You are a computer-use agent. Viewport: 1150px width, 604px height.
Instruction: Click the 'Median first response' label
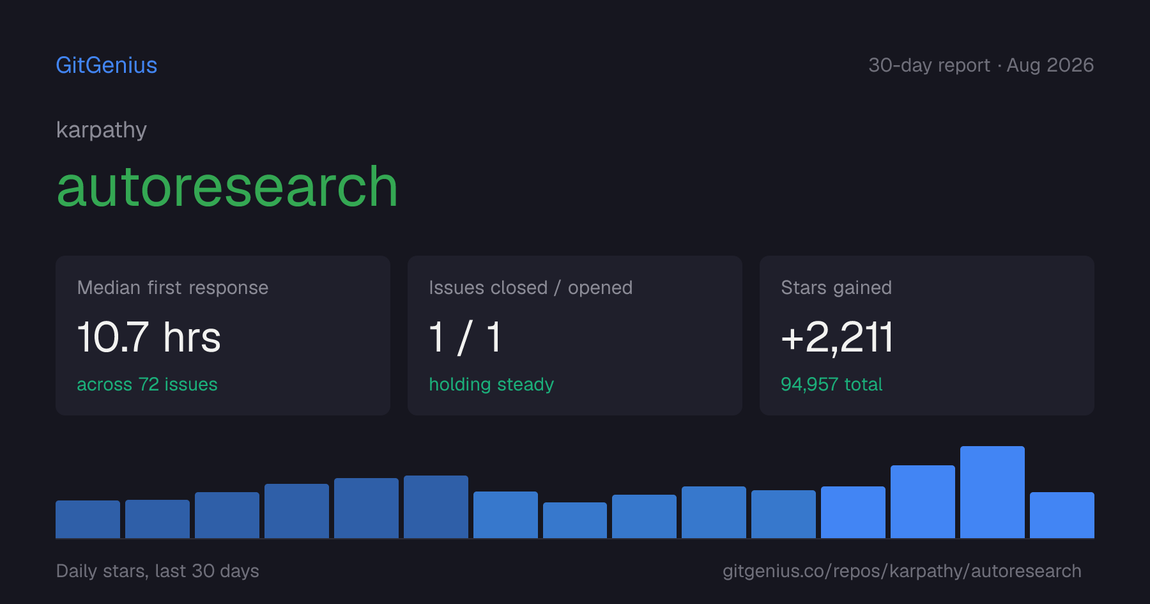(x=172, y=288)
